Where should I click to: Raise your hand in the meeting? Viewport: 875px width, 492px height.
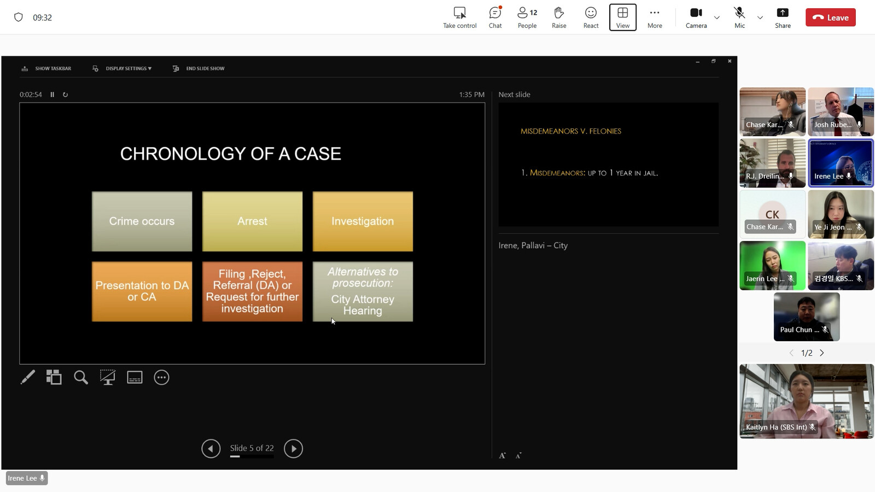point(559,17)
